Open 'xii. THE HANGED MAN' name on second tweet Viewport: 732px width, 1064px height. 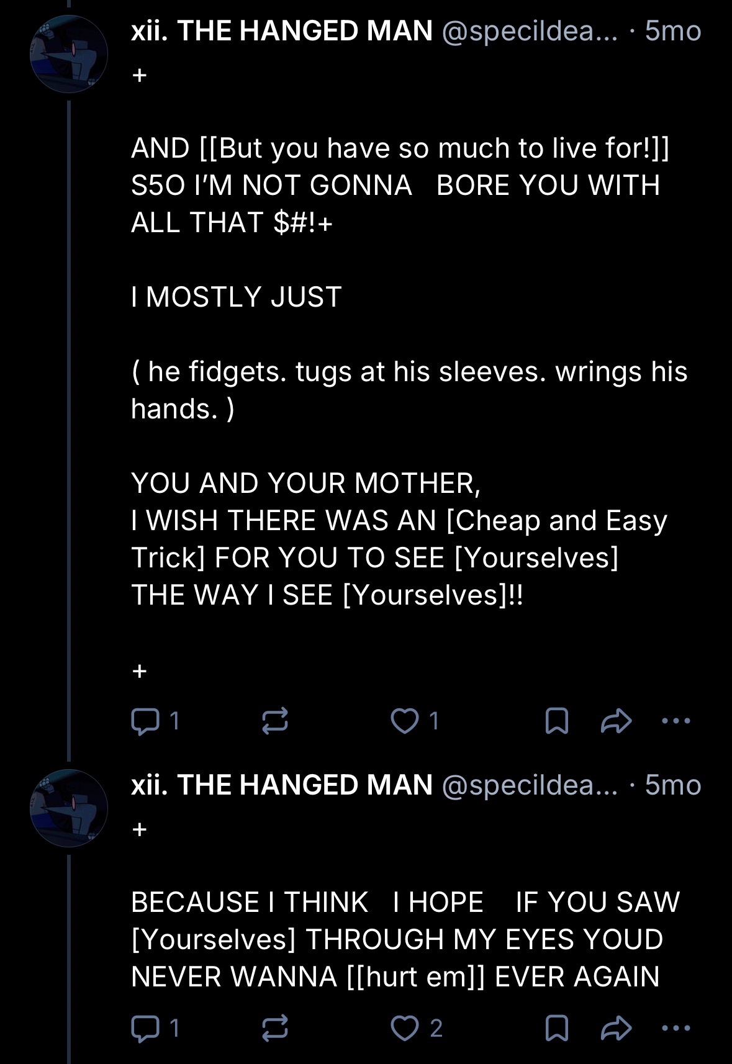pyautogui.click(x=282, y=785)
